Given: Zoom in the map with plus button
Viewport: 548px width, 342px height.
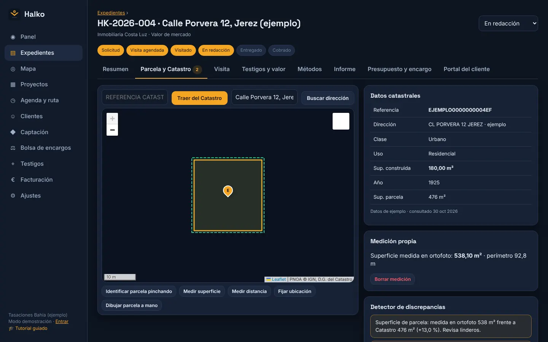Looking at the screenshot, I should coord(112,119).
